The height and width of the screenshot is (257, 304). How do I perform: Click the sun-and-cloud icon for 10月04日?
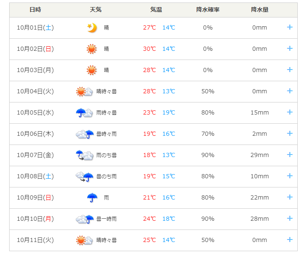coord(84,91)
